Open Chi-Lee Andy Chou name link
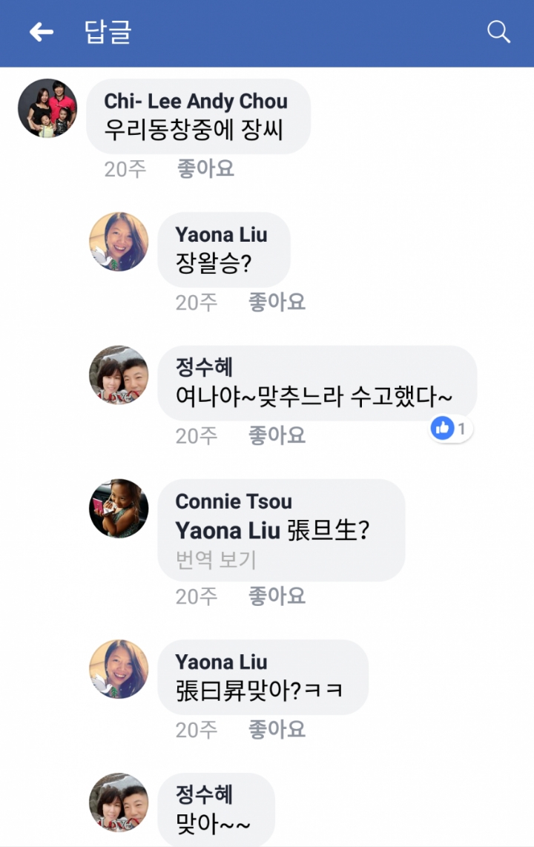The height and width of the screenshot is (847, 534). pos(196,102)
